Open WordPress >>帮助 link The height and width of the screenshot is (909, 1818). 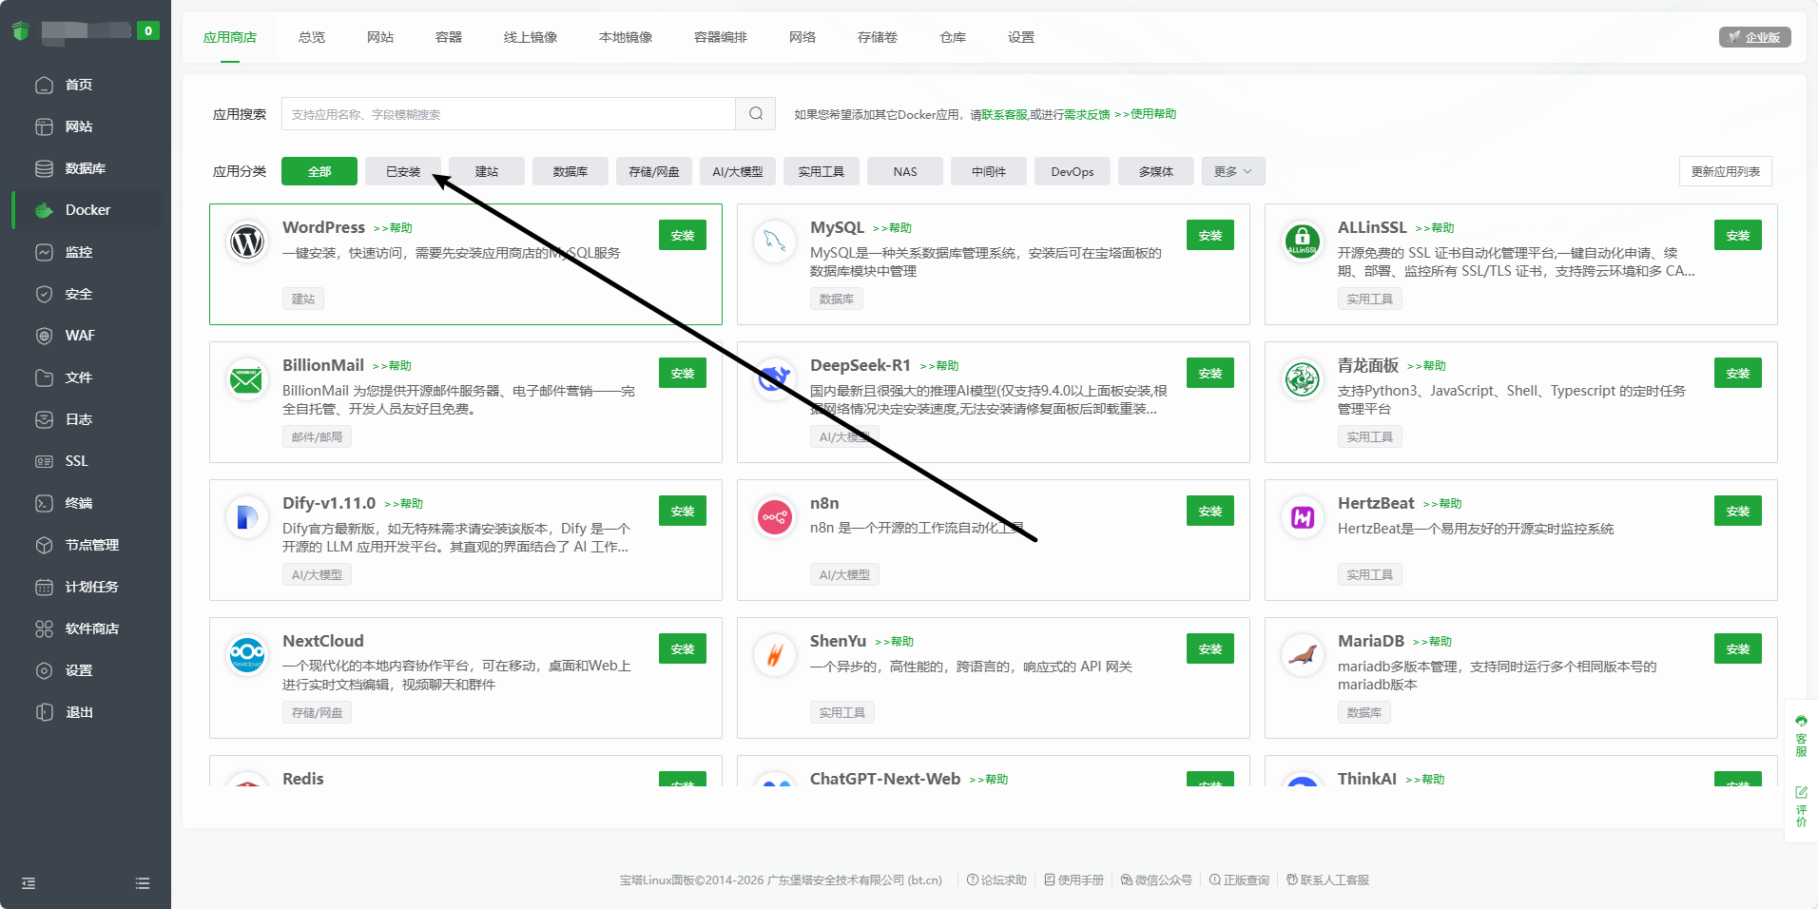point(393,228)
